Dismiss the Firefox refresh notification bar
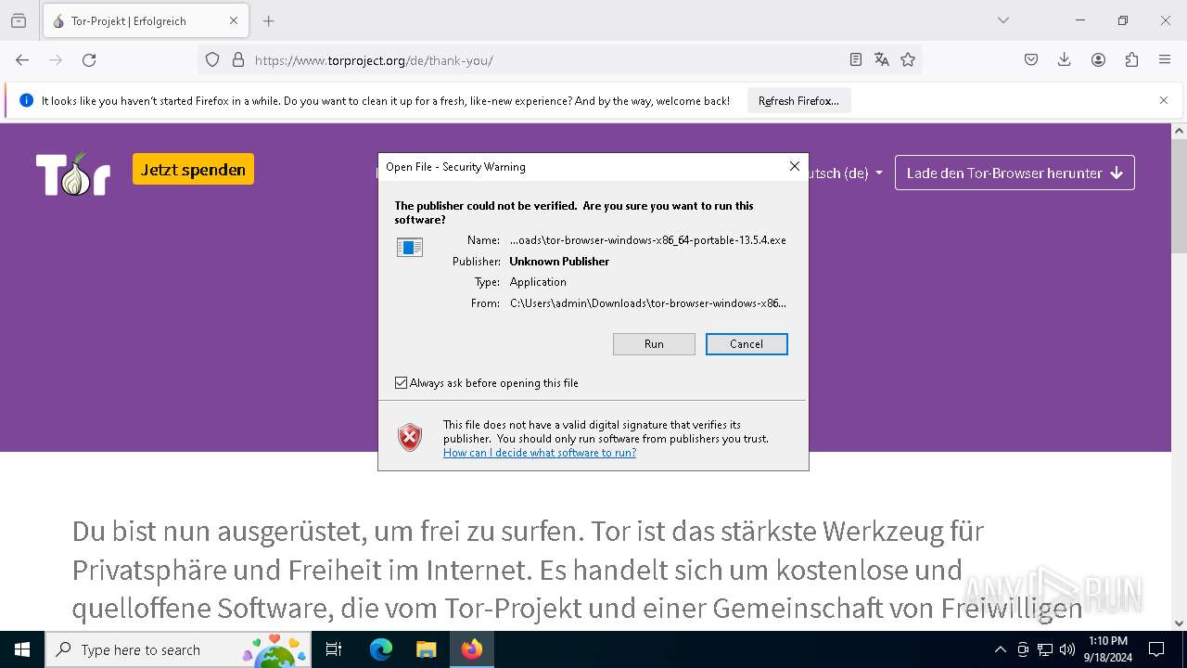 [1164, 101]
